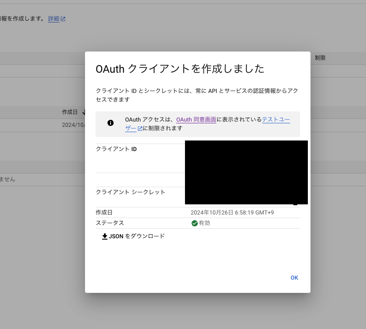The width and height of the screenshot is (366, 329).
Task: Click the ステータス row in the dialog
Action: (198, 223)
